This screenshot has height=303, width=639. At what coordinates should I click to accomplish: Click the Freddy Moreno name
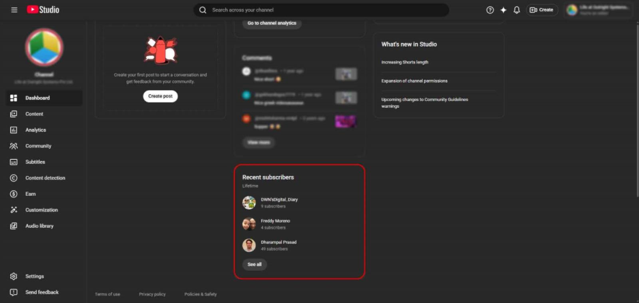(x=276, y=220)
